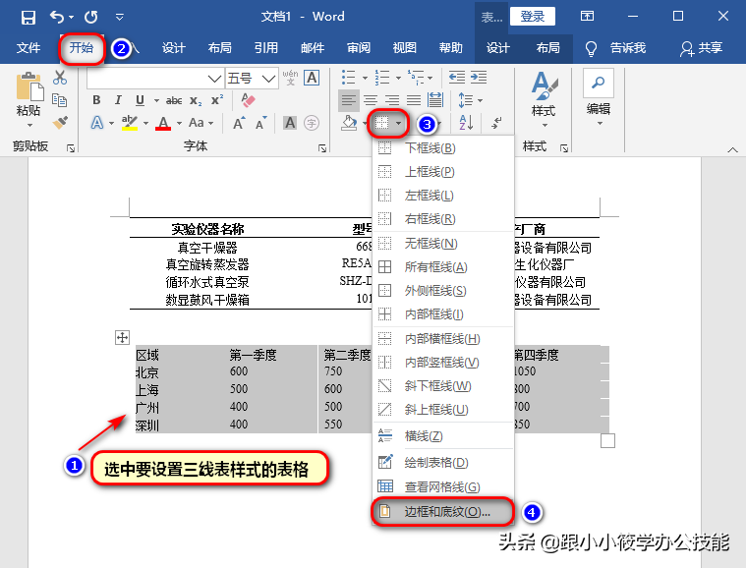This screenshot has width=746, height=568.
Task: Click the Cut scissors icon
Action: pyautogui.click(x=60, y=78)
